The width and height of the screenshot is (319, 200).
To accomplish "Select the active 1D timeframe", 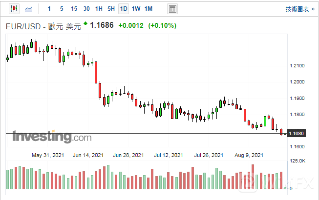I will (x=124, y=9).
